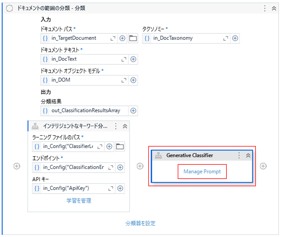Click the タクソノミー label
Screen dimensions: 281x237
[153, 29]
